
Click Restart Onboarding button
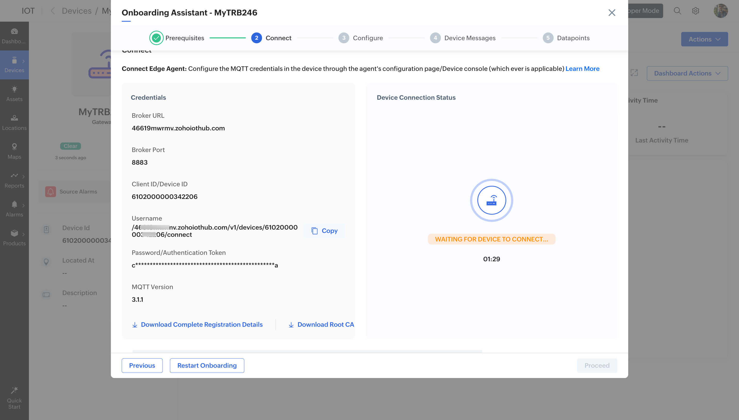tap(207, 365)
